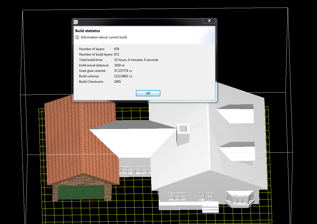Click the Number of build layers label
Screen dimensions: 317x224
(96, 54)
